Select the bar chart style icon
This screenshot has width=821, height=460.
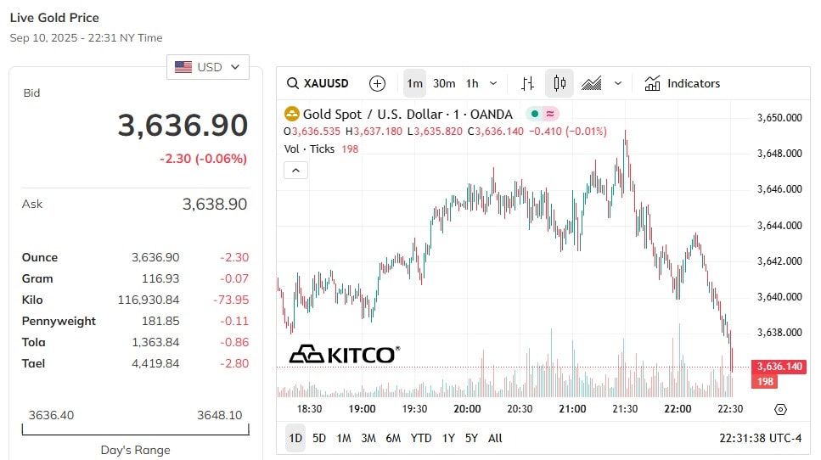527,83
